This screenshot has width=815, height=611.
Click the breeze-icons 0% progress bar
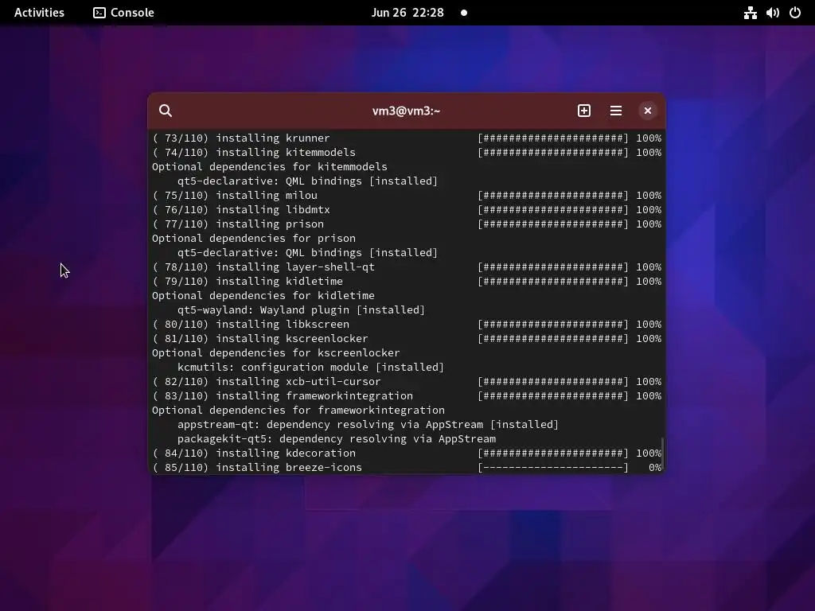point(553,468)
